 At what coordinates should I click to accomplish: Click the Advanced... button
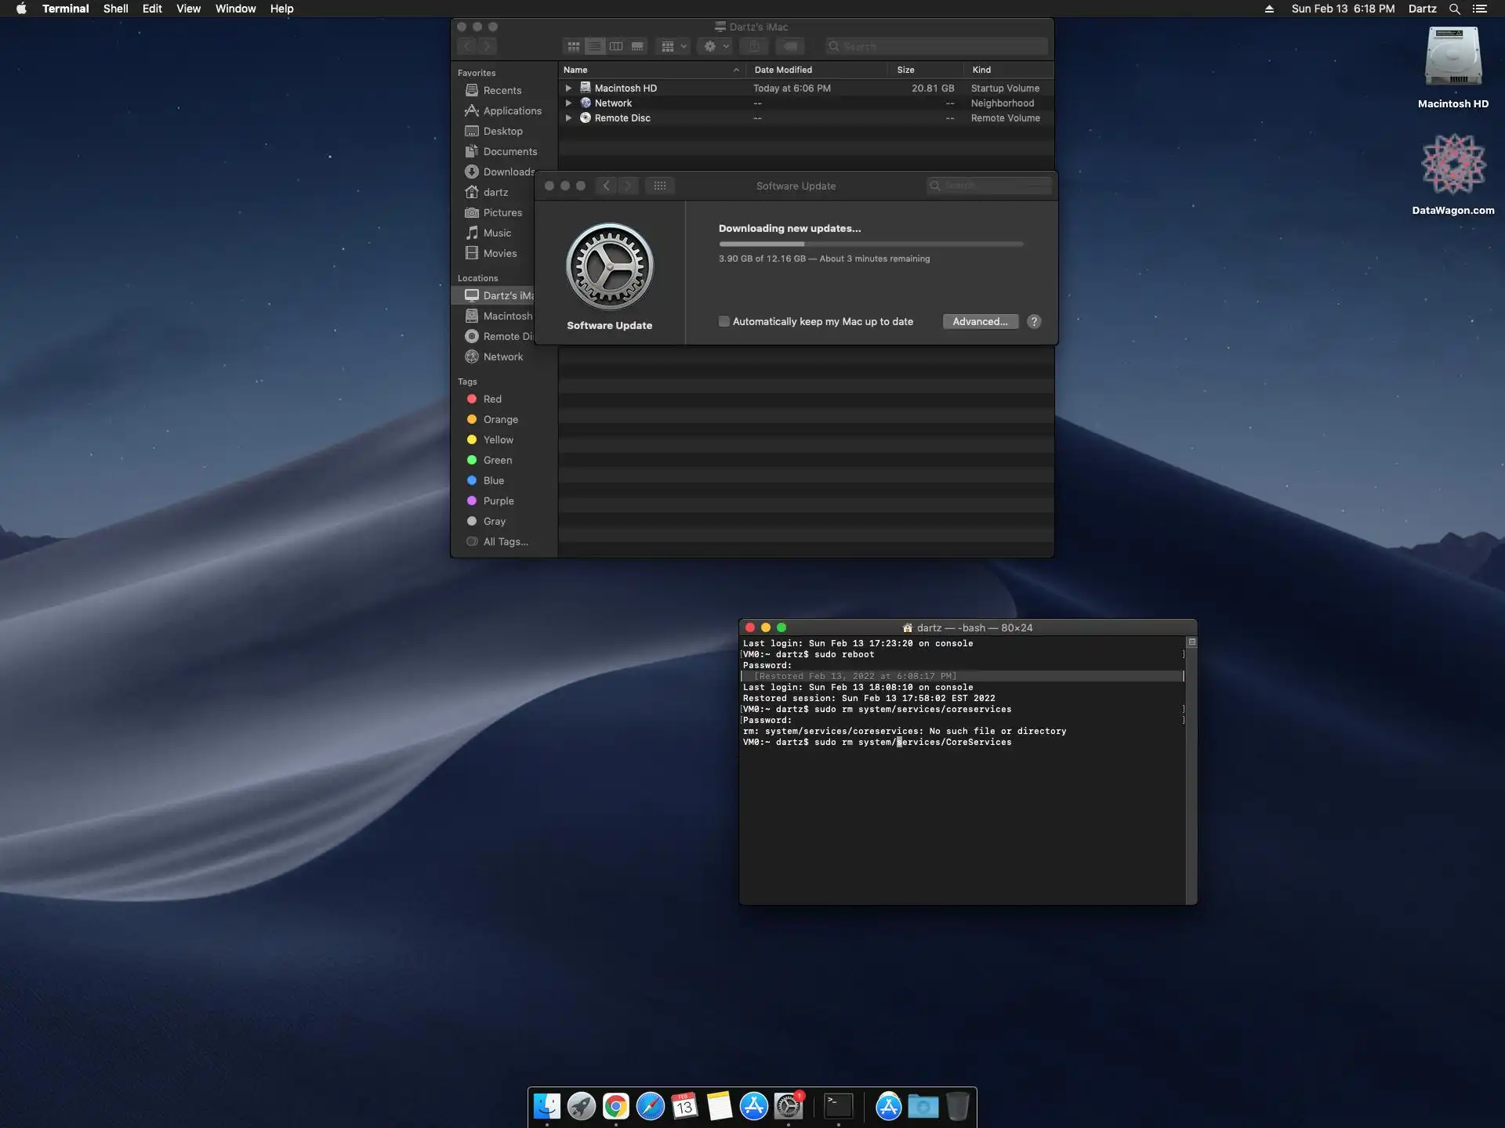click(980, 321)
